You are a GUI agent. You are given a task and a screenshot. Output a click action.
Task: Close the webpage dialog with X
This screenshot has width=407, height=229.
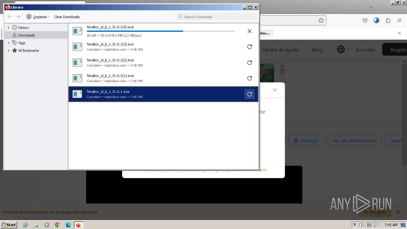pyautogui.click(x=275, y=90)
